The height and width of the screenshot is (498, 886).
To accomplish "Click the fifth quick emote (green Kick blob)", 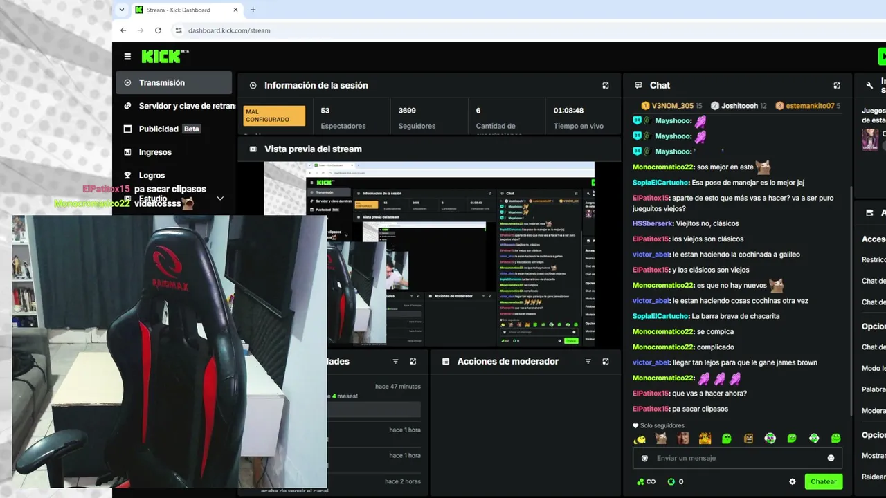I will click(x=727, y=439).
